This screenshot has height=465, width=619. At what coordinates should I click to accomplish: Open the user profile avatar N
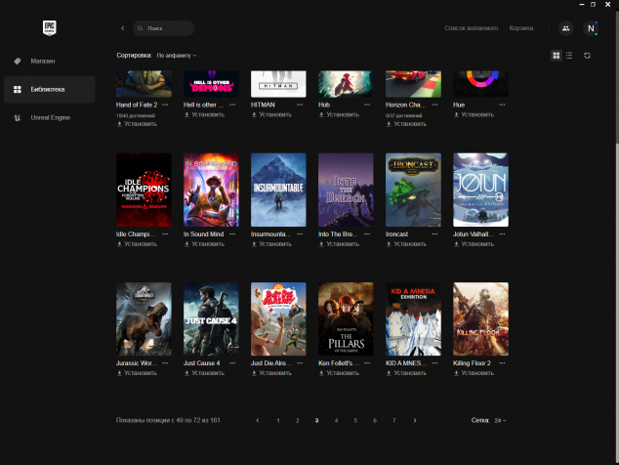click(591, 28)
